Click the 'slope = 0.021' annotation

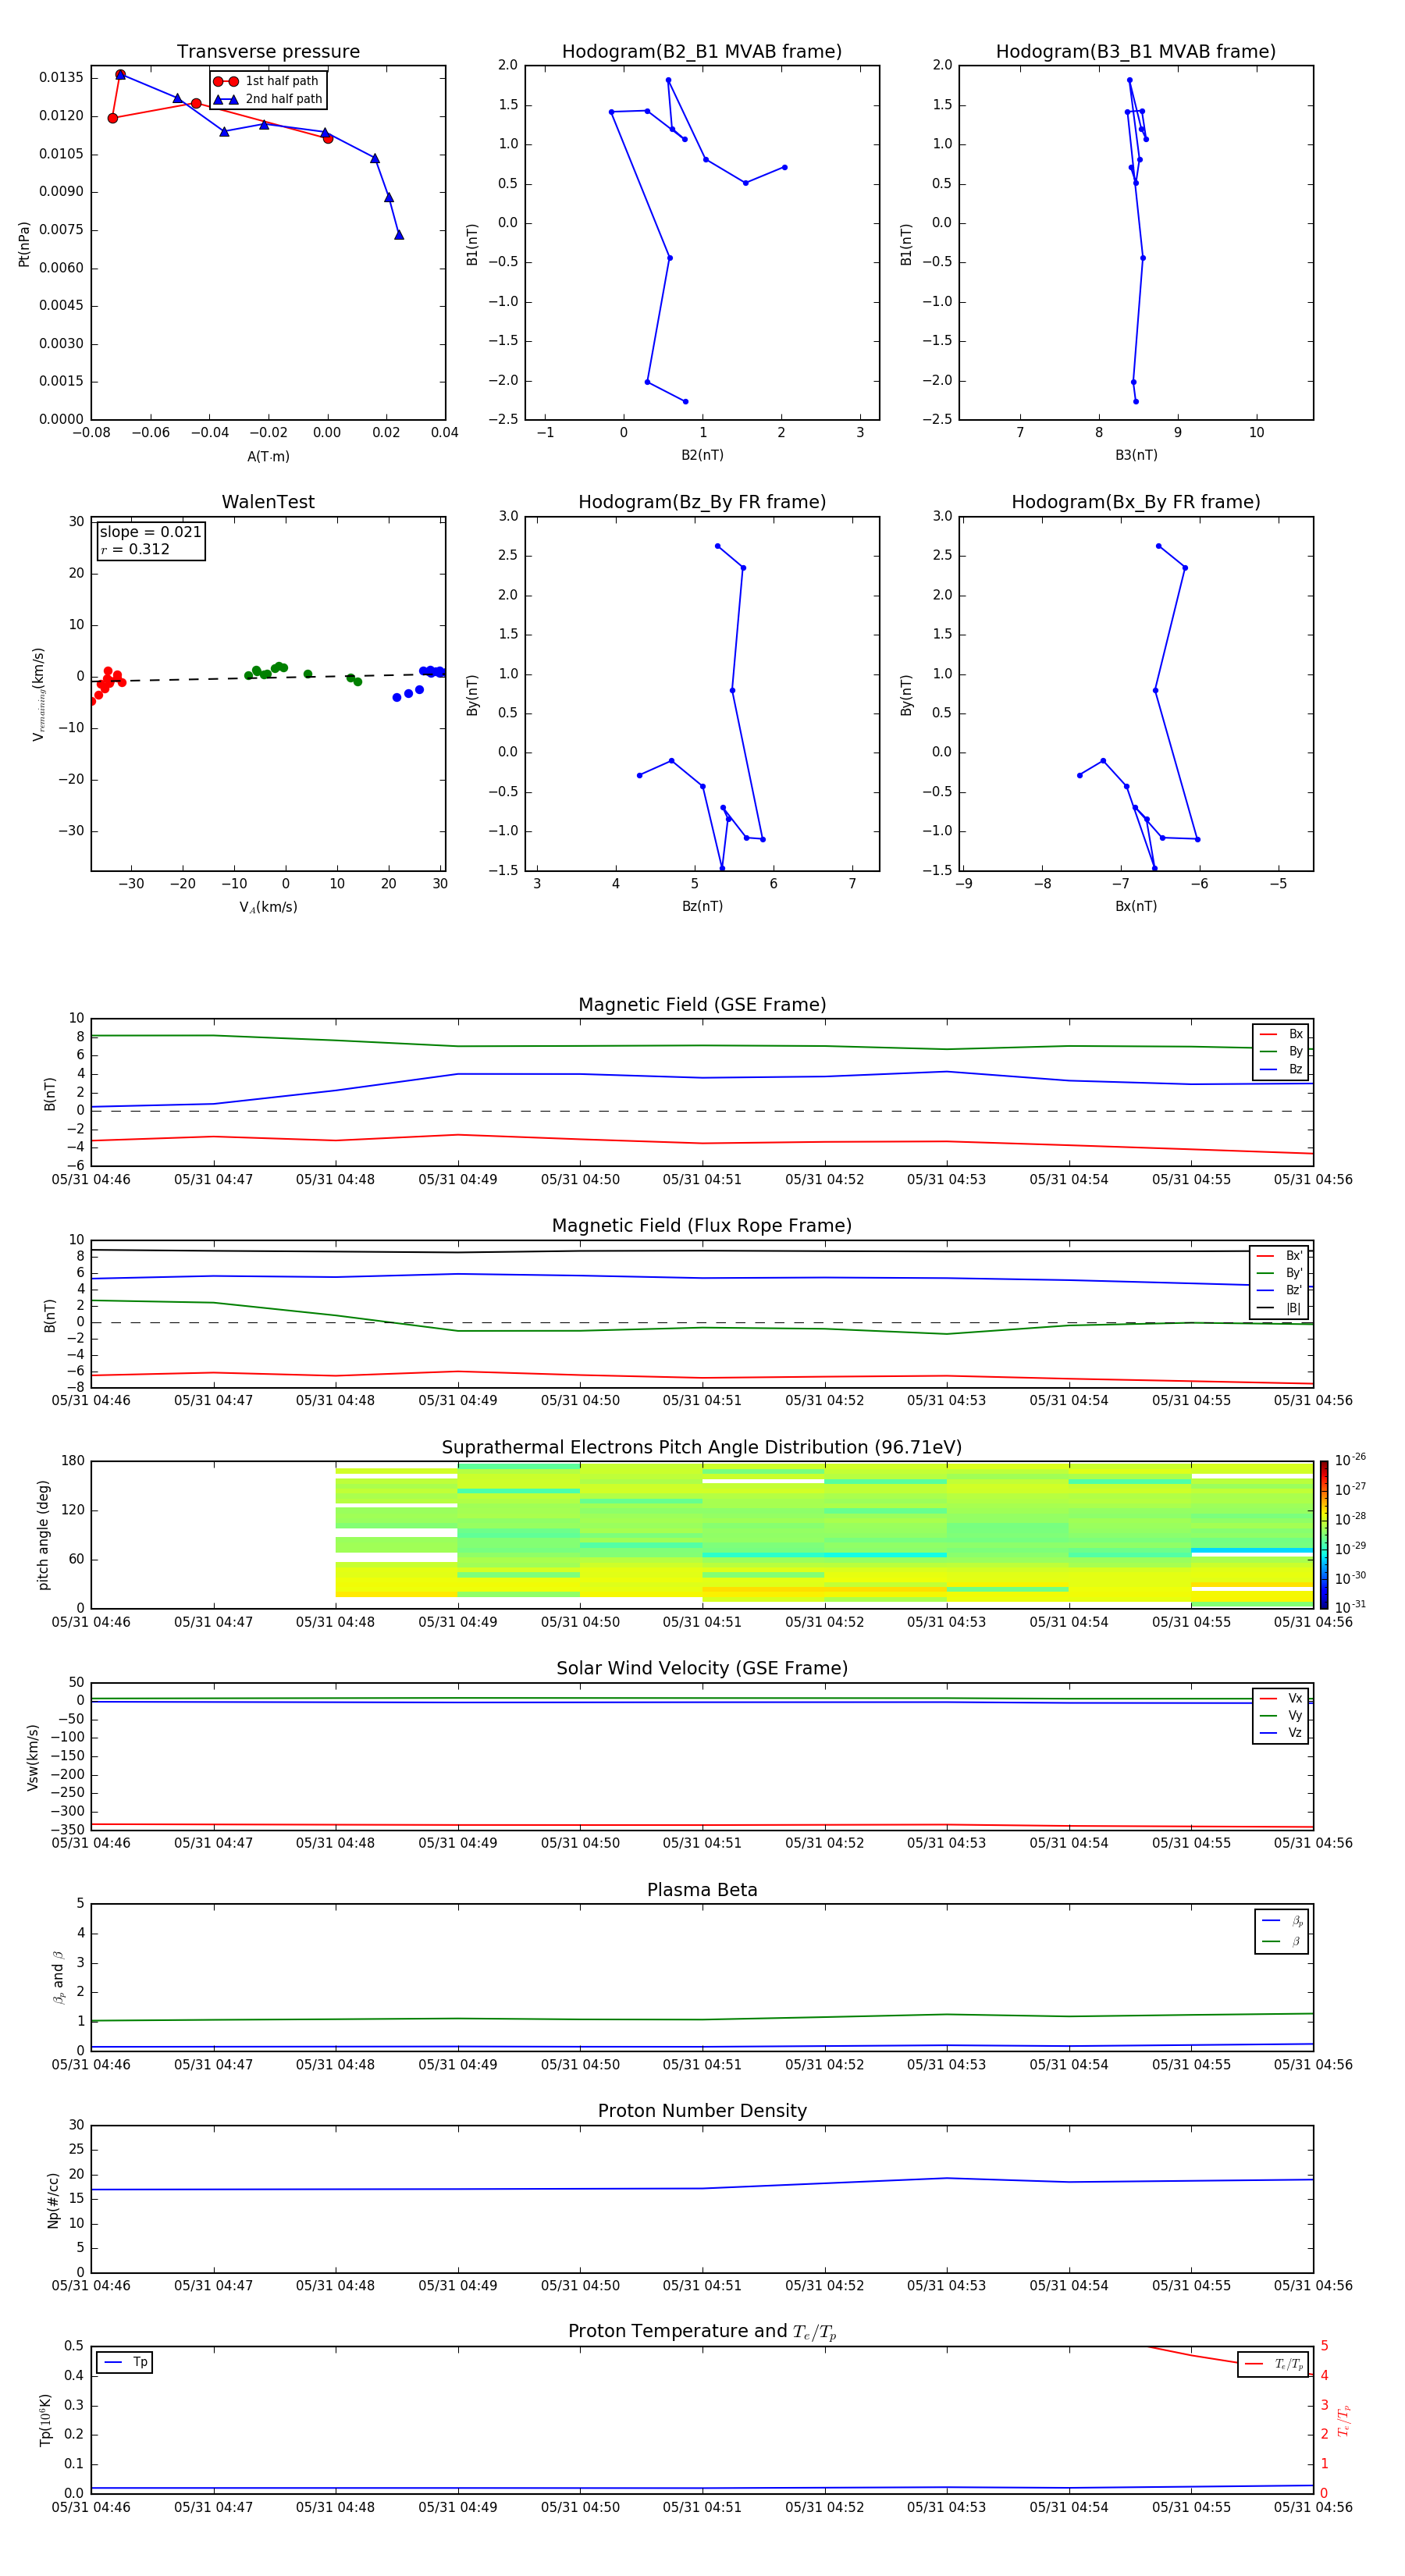(151, 532)
